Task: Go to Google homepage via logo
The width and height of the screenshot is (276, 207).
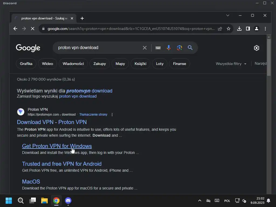Action: pos(28,48)
